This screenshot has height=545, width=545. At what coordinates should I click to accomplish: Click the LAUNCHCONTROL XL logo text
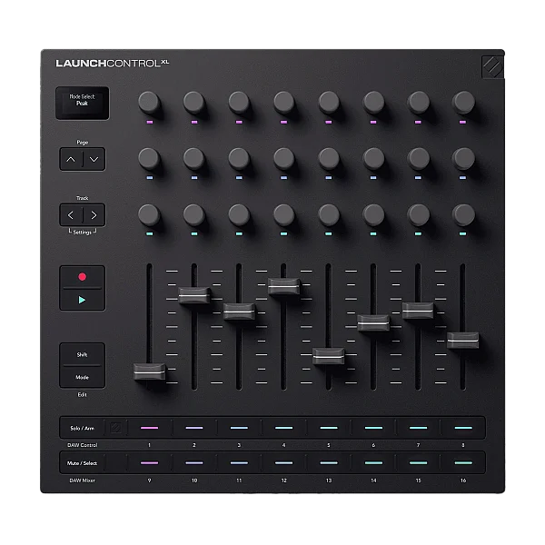[x=113, y=64]
